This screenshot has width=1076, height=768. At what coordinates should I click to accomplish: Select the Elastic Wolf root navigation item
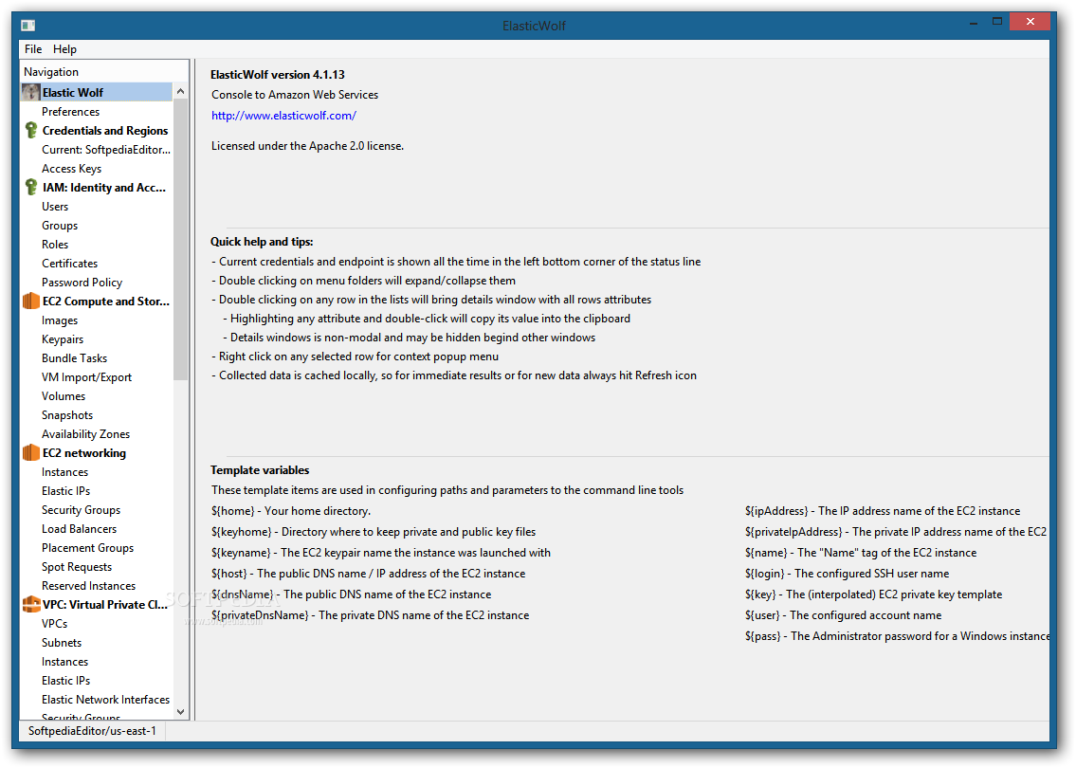coord(97,92)
